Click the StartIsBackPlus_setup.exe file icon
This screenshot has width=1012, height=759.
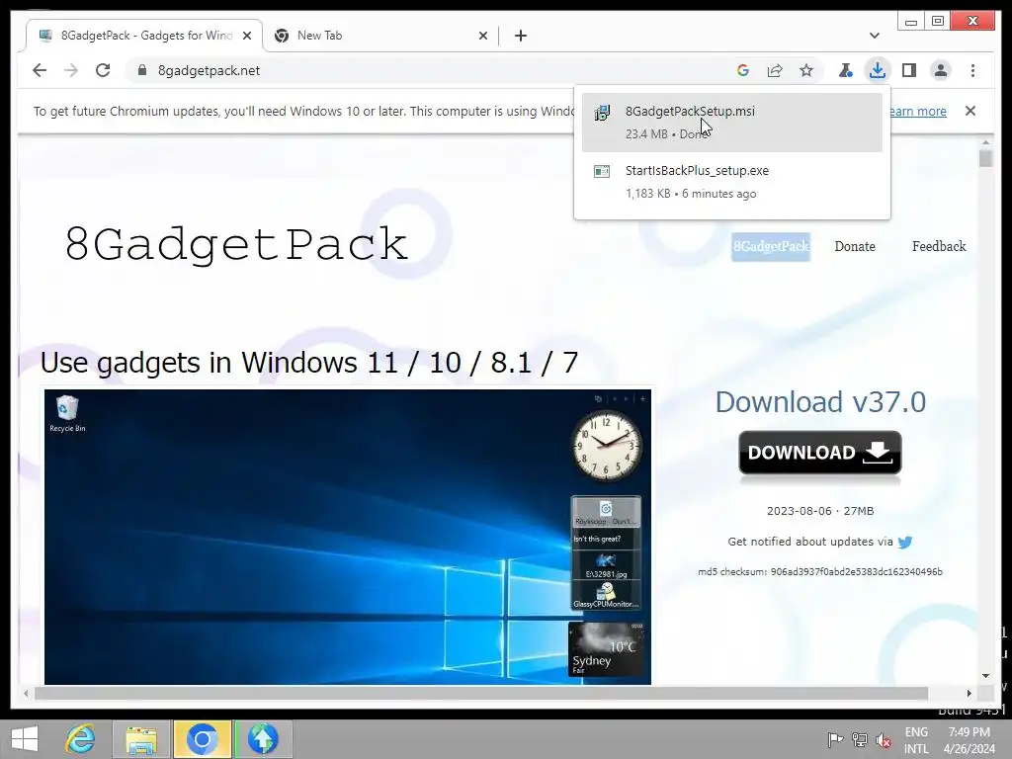coord(602,171)
